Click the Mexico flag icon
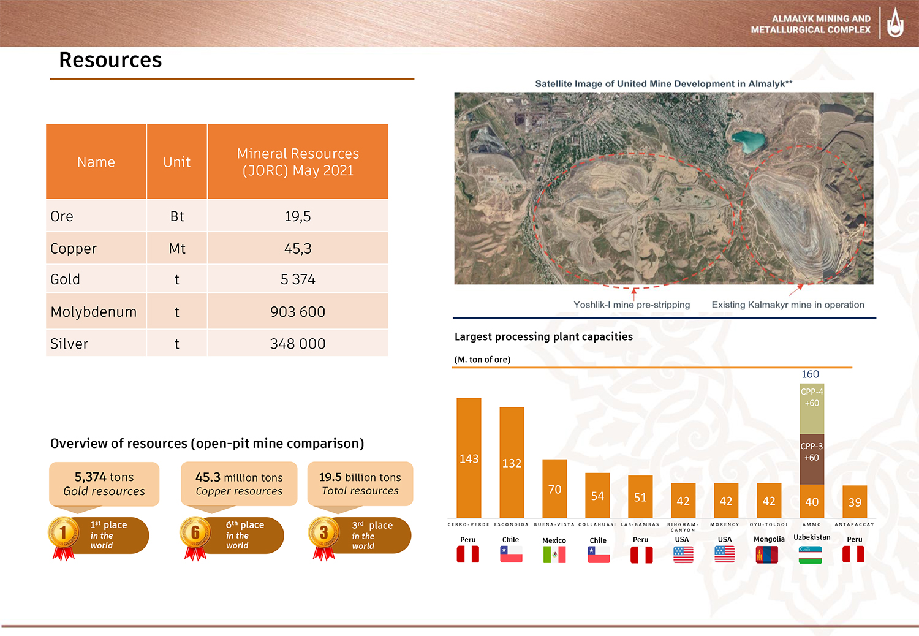The image size is (919, 636). click(554, 555)
